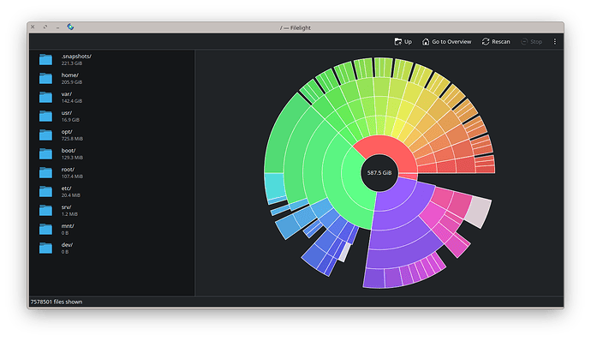Click the 587.5 GiB center of chart
The image size is (591, 341).
pyautogui.click(x=379, y=173)
